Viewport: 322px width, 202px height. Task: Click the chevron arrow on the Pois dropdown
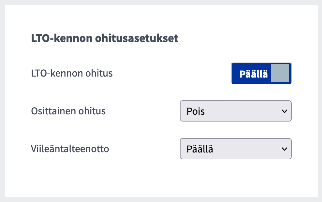pyautogui.click(x=284, y=111)
